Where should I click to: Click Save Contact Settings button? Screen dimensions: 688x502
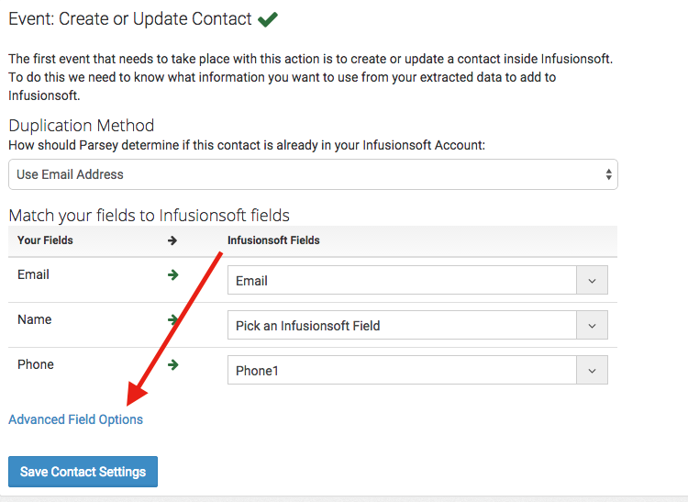pyautogui.click(x=83, y=472)
